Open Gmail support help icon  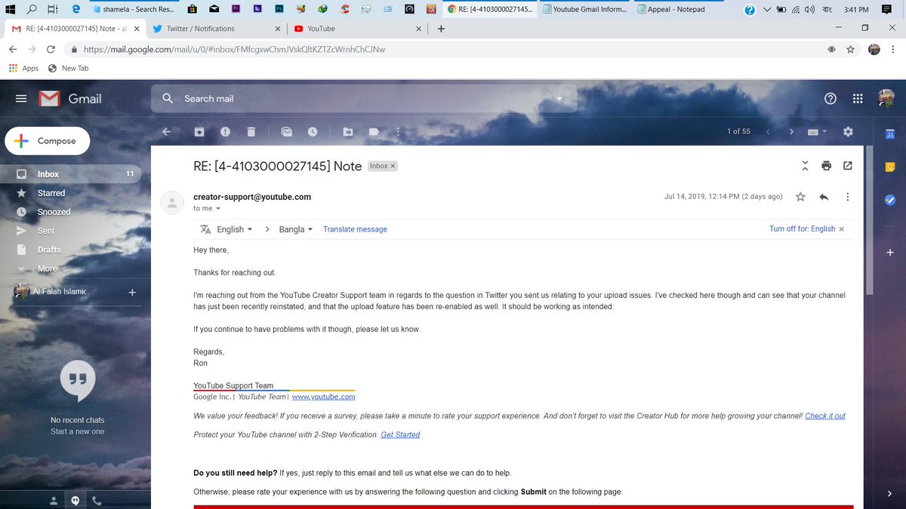(x=830, y=98)
